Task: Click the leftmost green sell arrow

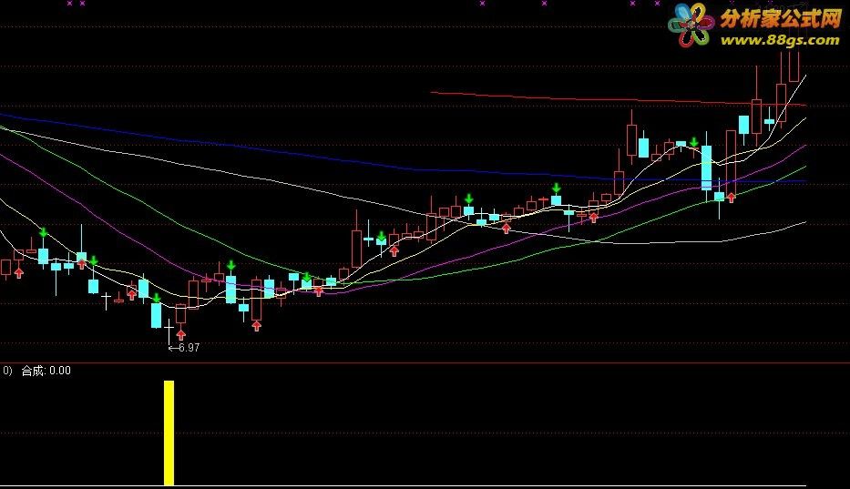Action: point(44,233)
